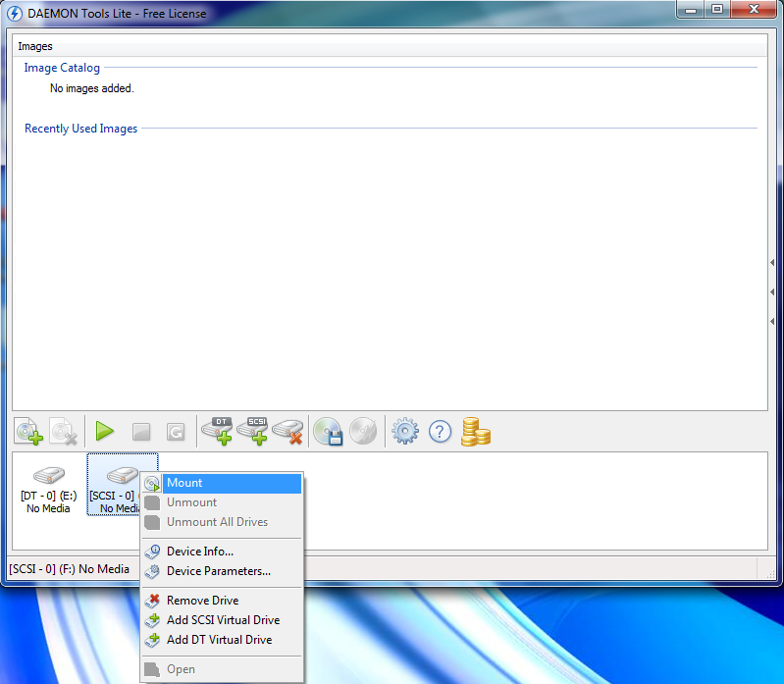The width and height of the screenshot is (784, 684).
Task: Click the middle collapse arrow on right edge
Action: coord(772,291)
